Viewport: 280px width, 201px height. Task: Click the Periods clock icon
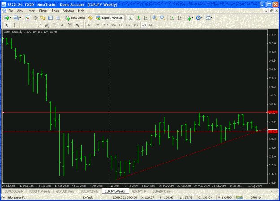(198, 18)
